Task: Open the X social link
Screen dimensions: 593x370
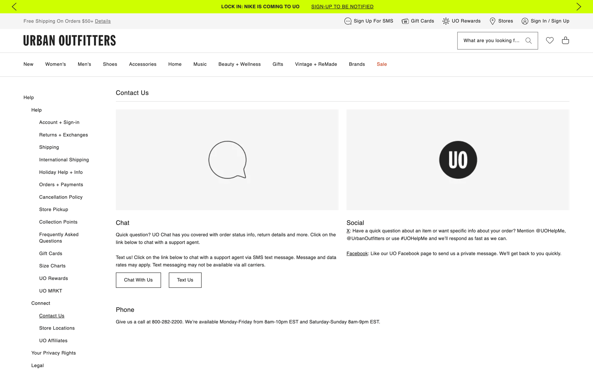Action: tap(348, 231)
